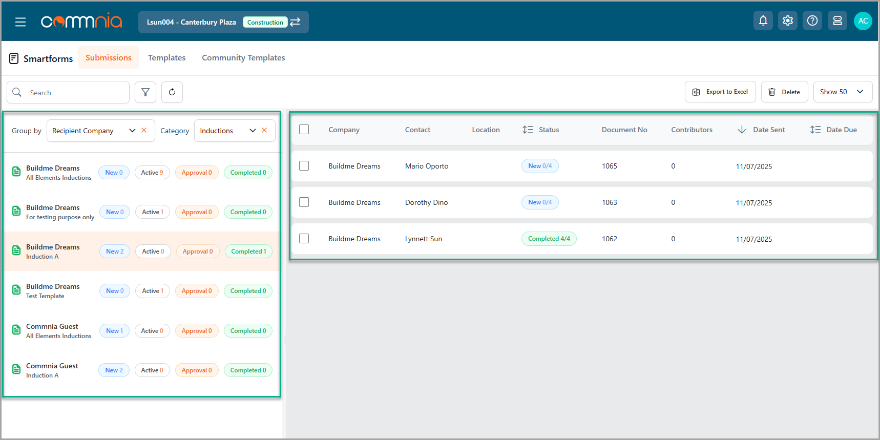Click the Commnia logo
The image size is (880, 440).
pyautogui.click(x=81, y=21)
